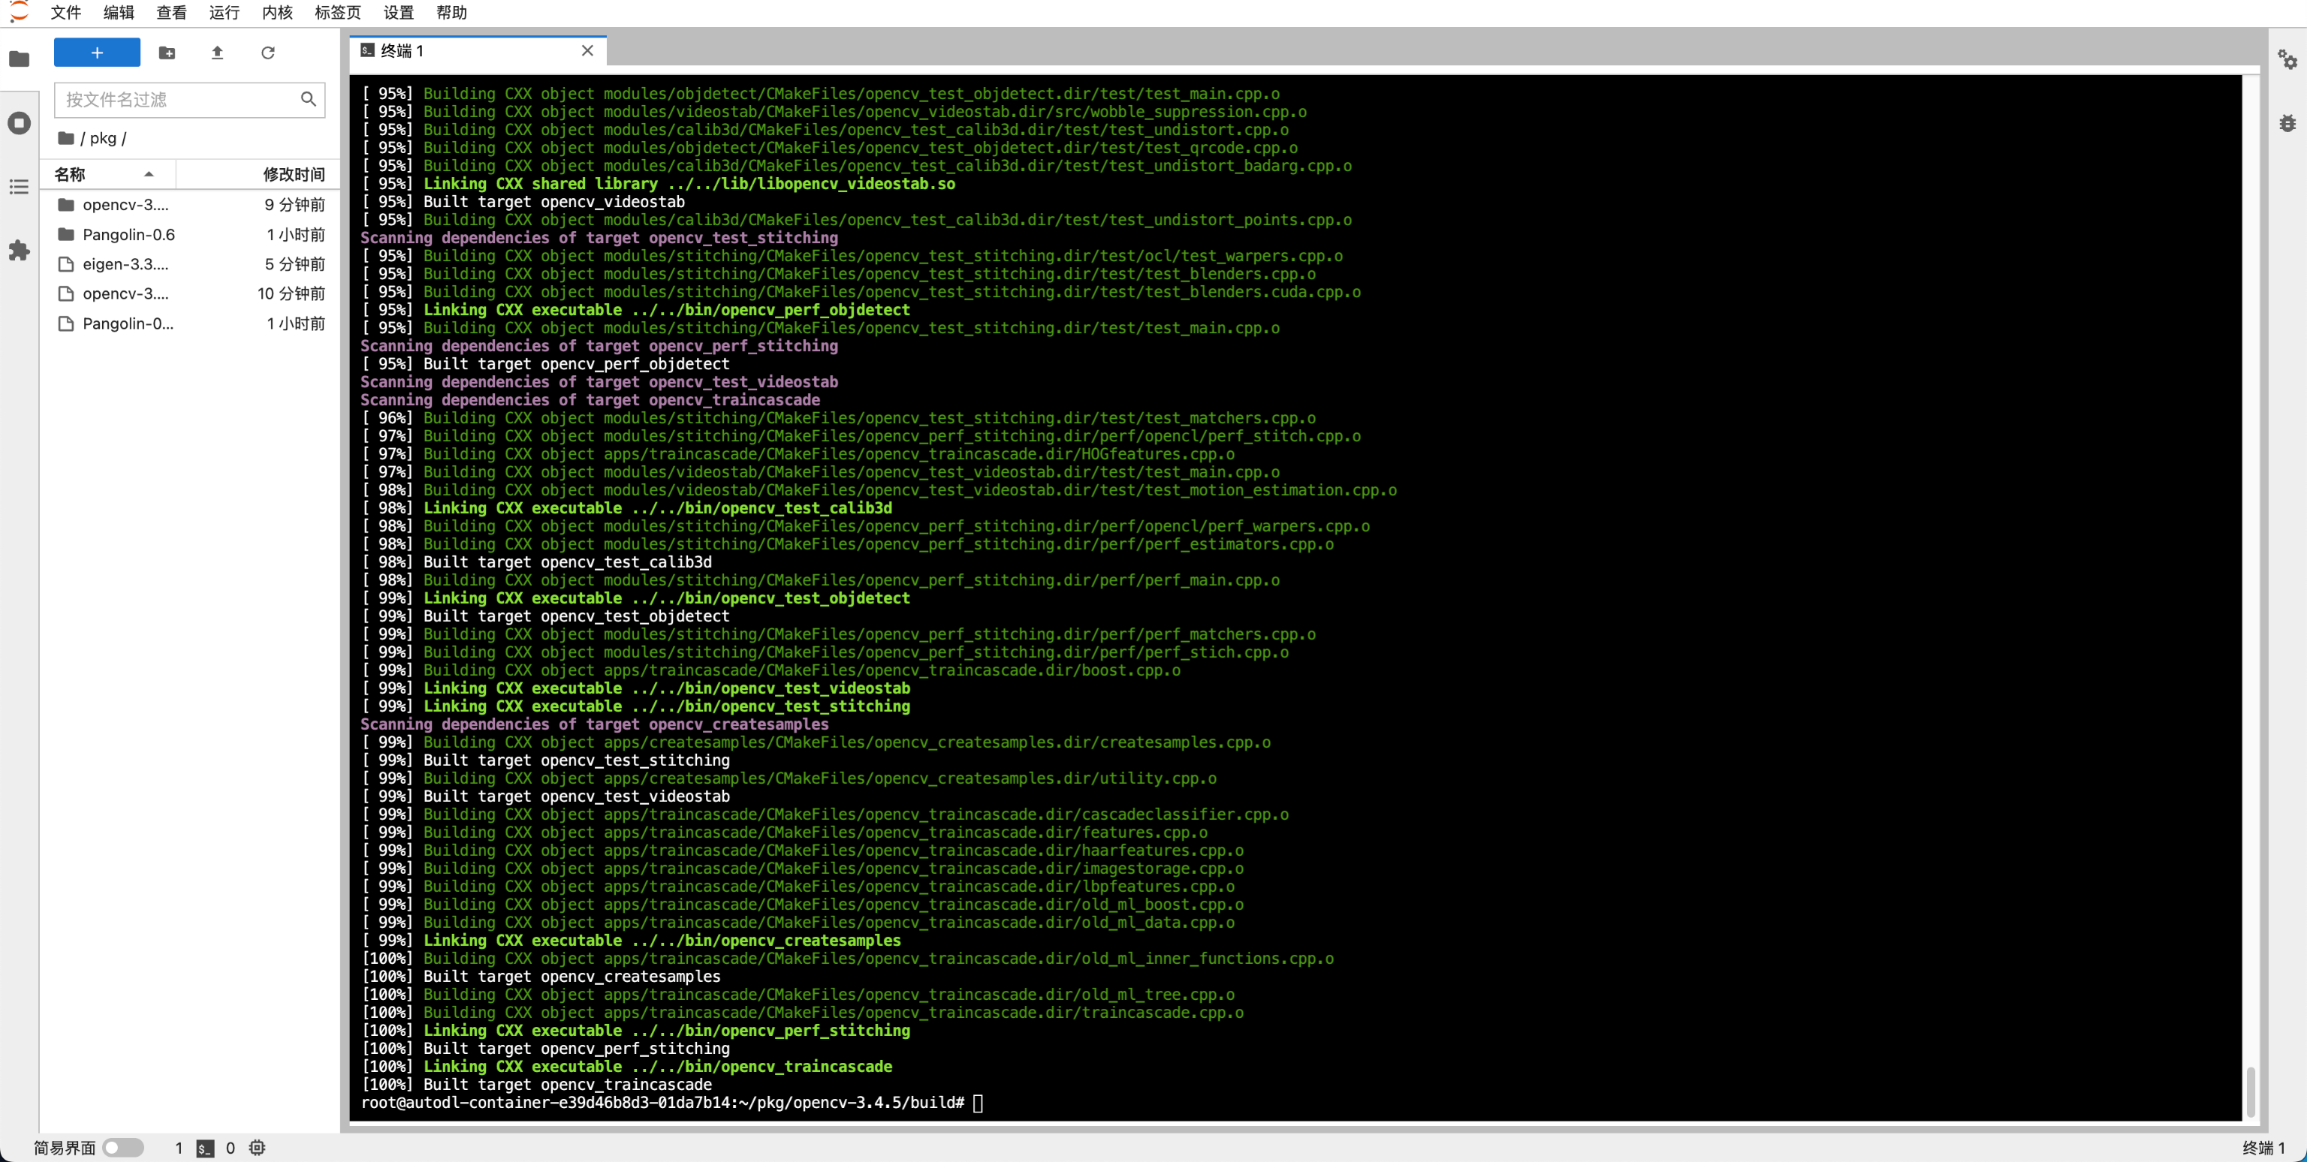Viewport: 2307px width, 1162px height.
Task: Click the terminal prompt line at bottom
Action: click(671, 1103)
